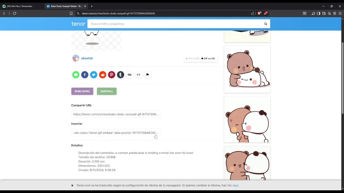Toggle browser sidebar panel icon

click(x=318, y=13)
